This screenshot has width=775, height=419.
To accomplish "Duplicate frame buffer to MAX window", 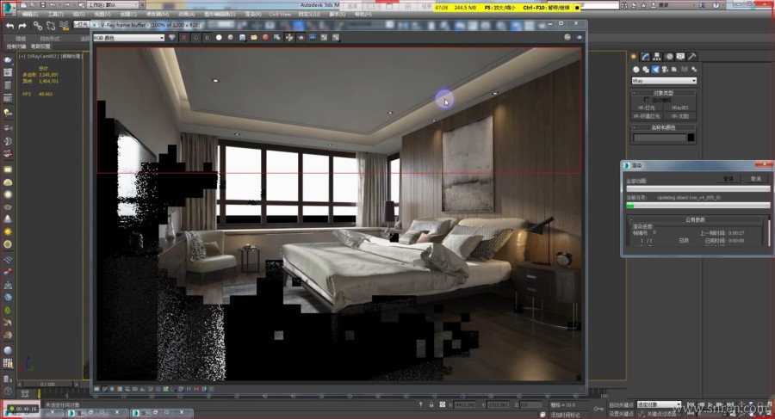I will (x=276, y=38).
